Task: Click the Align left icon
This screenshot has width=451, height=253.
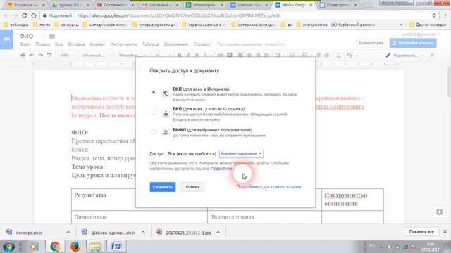Action: pos(240,55)
